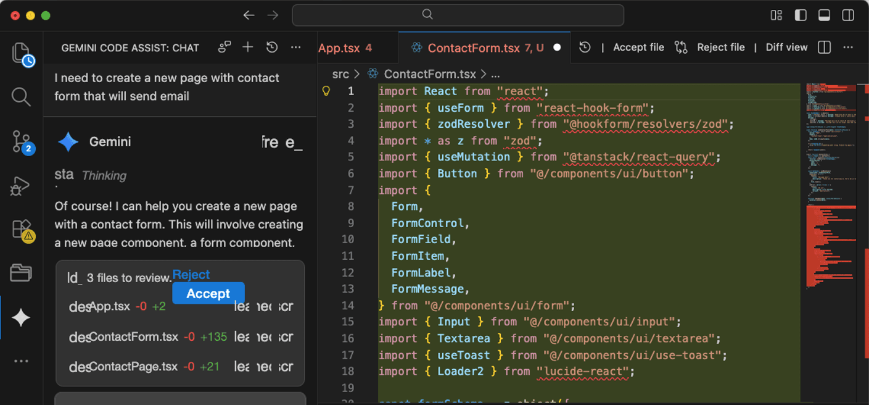Switch to the App.tsx editor tab
Viewport: 869px width, 405px height.
pos(340,48)
